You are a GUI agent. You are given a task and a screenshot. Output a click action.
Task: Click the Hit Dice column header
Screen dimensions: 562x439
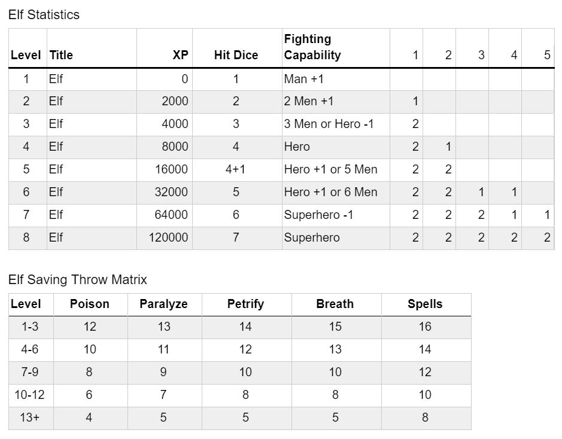point(236,55)
